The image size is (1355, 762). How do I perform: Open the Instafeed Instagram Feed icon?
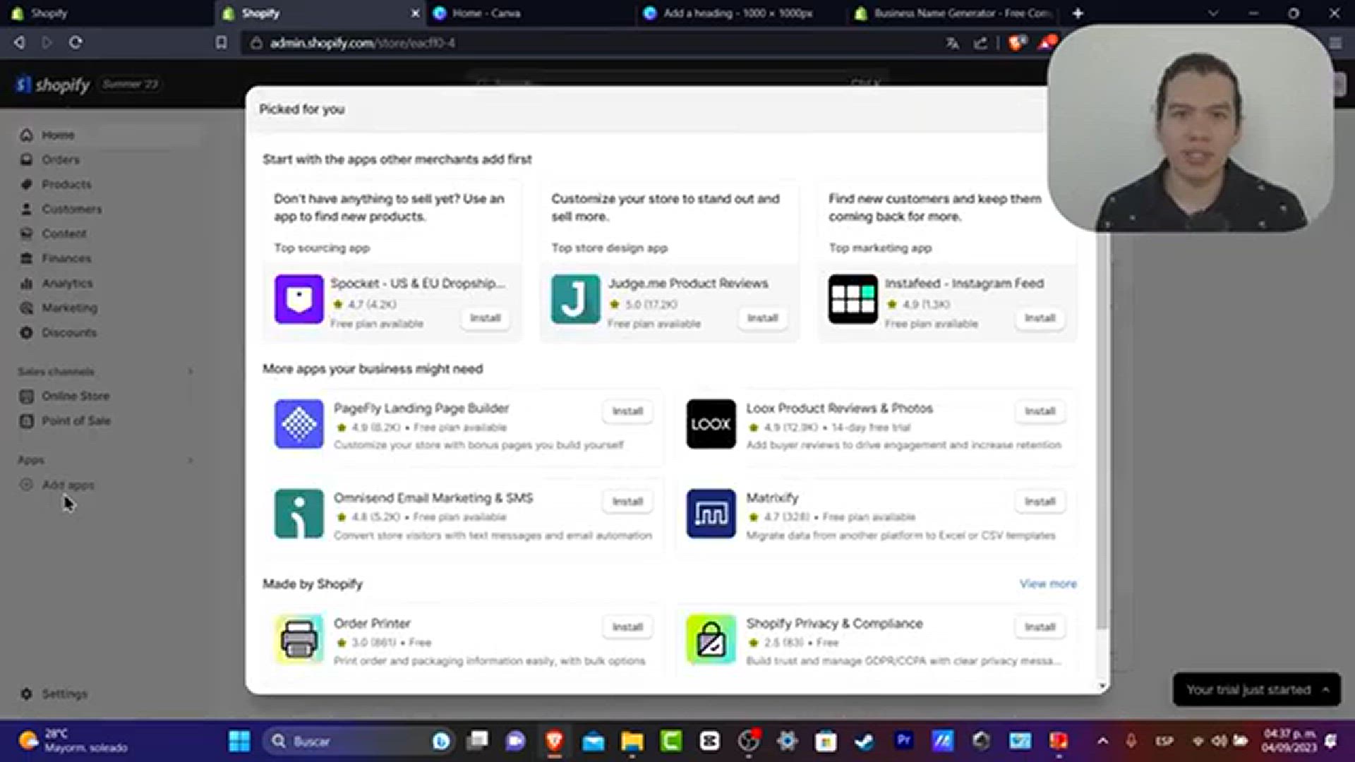(853, 299)
